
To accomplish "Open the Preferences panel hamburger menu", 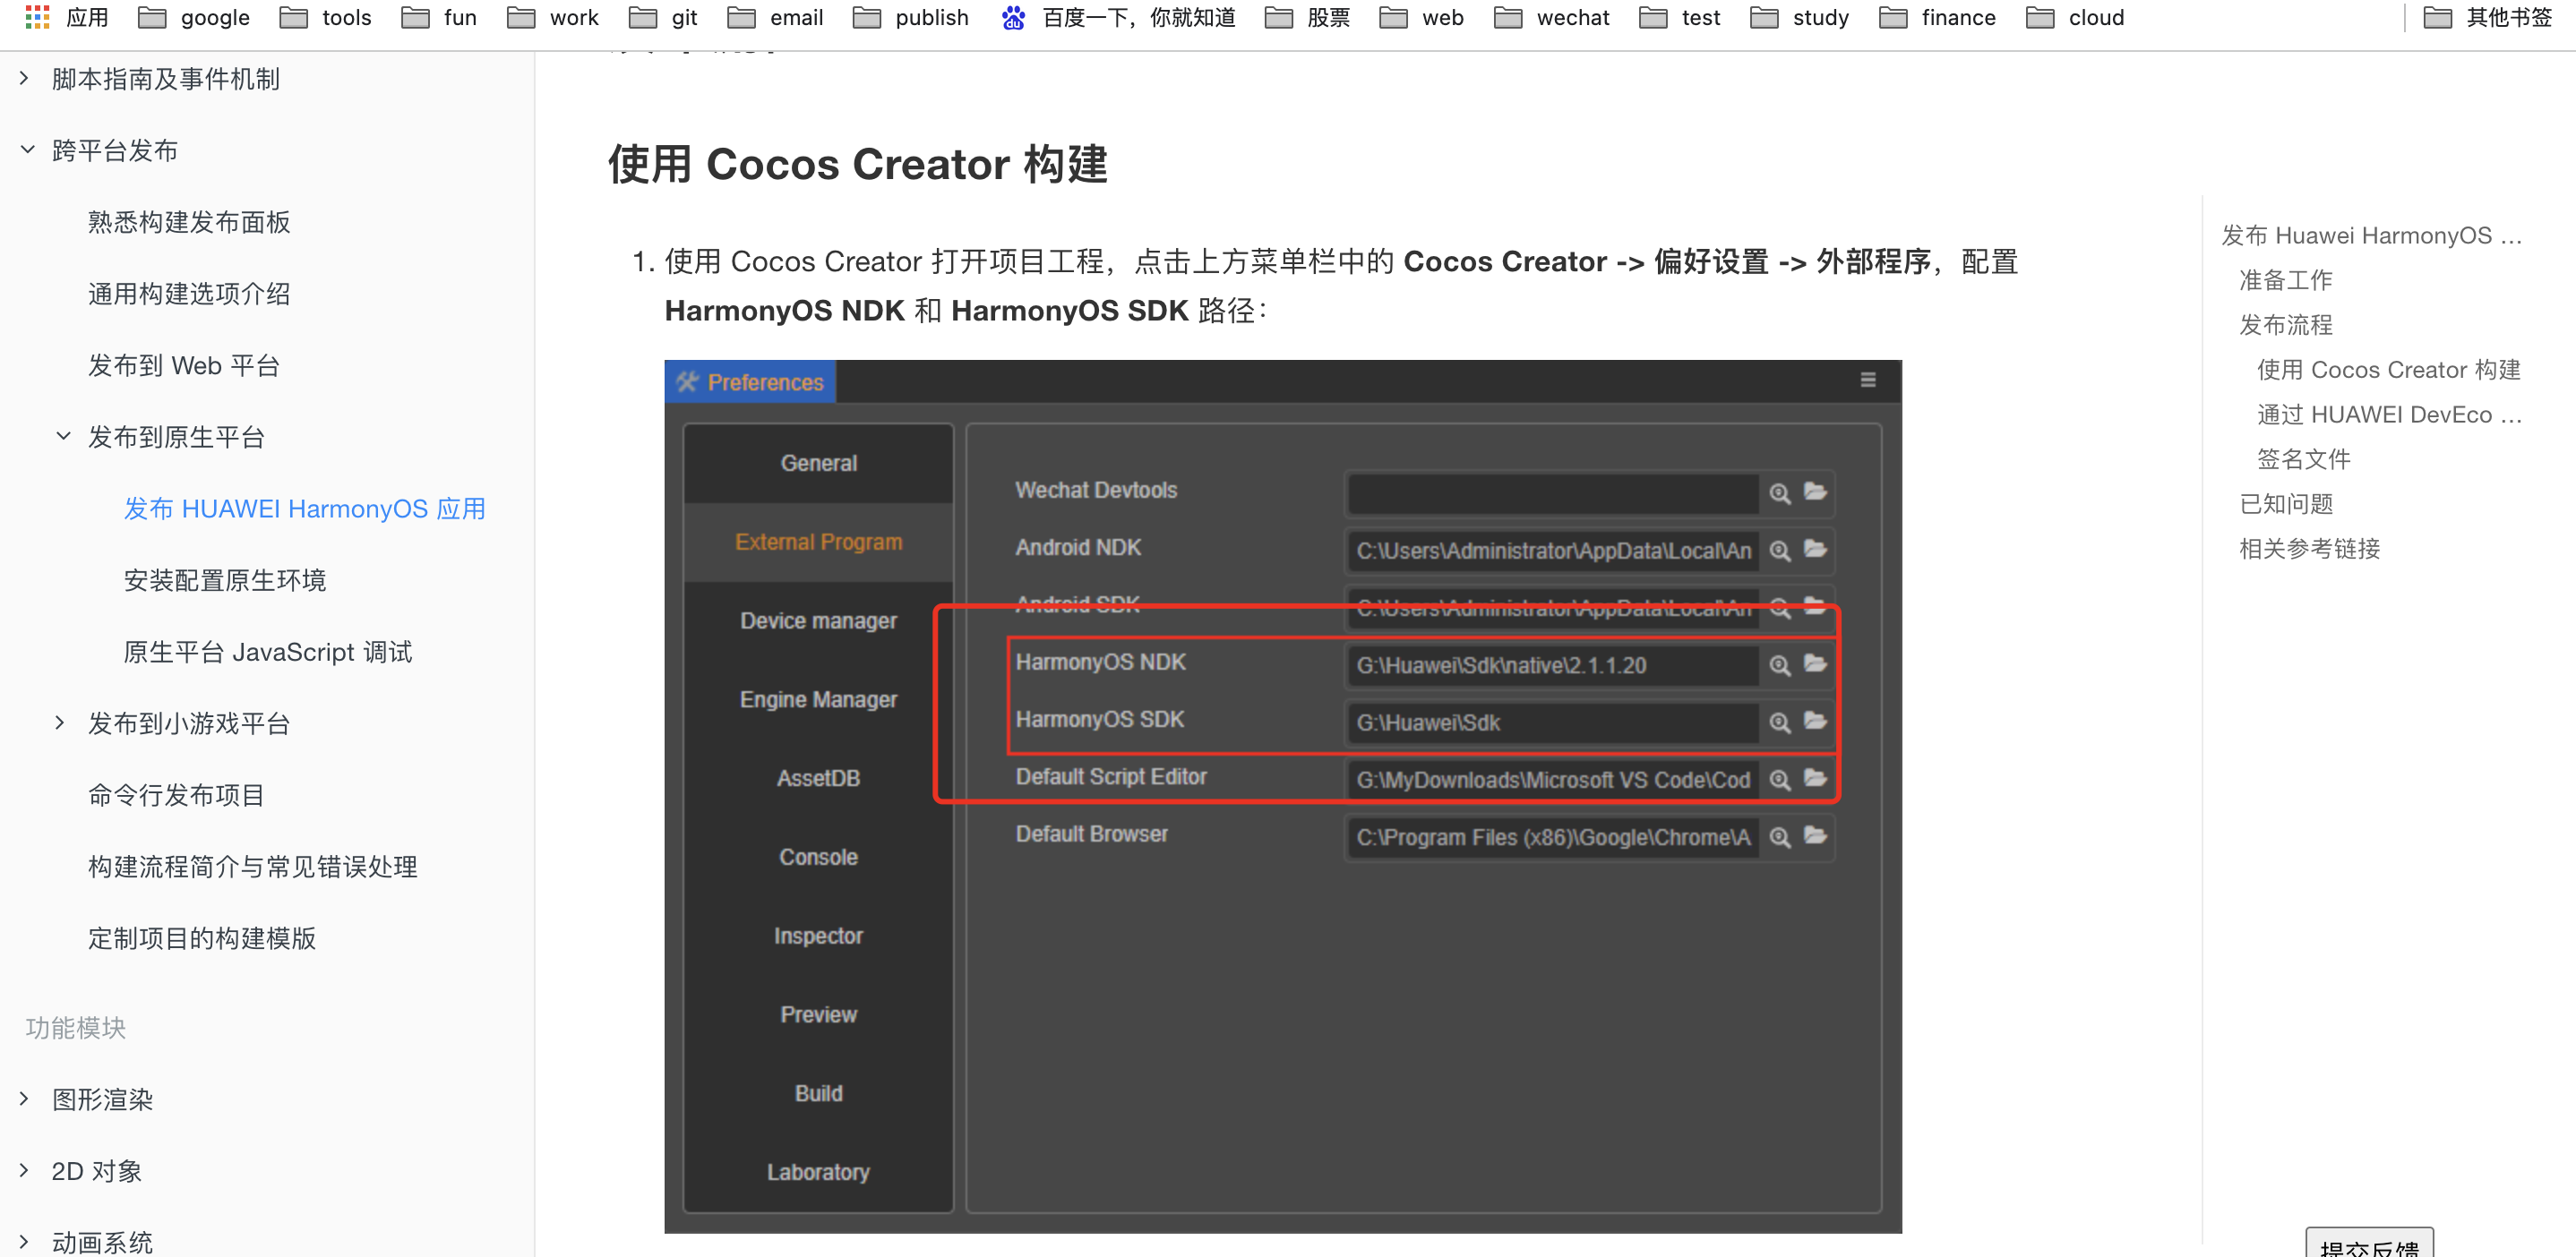I will [x=1867, y=380].
